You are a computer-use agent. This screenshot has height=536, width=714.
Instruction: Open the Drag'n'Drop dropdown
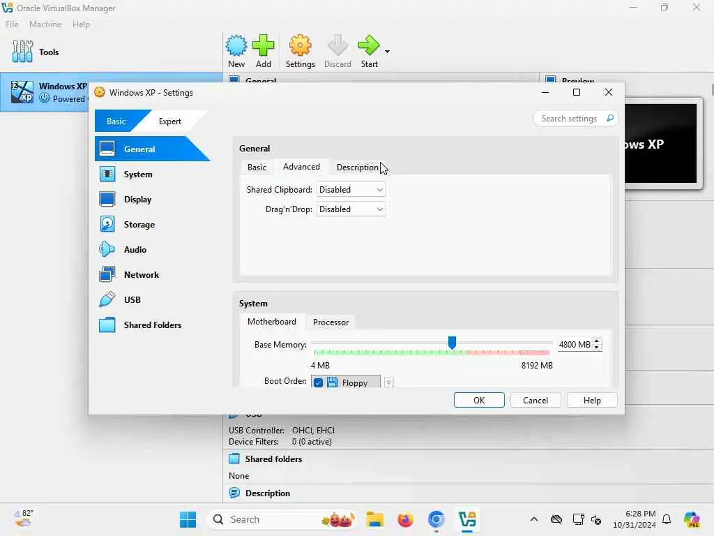coord(351,209)
